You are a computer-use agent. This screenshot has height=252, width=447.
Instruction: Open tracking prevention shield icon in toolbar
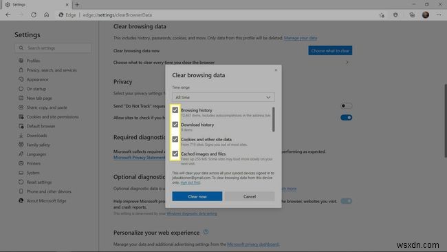point(395,15)
